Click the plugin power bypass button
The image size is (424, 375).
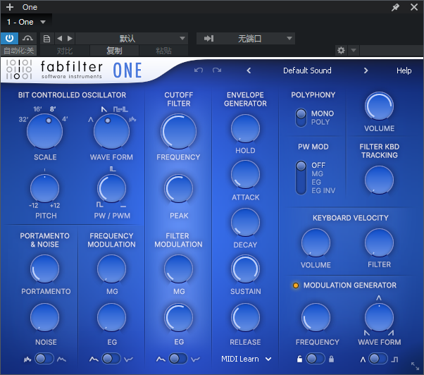pos(9,39)
